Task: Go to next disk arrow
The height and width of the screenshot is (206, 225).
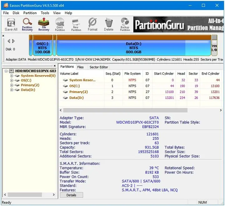Action: pyautogui.click(x=13, y=41)
